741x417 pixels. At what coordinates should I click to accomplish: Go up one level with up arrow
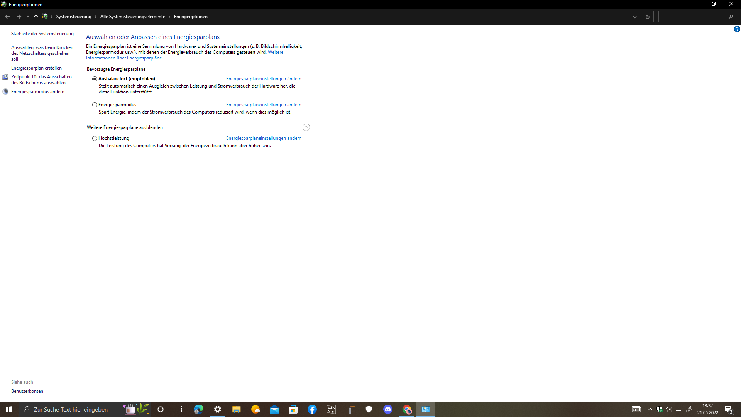(x=36, y=17)
